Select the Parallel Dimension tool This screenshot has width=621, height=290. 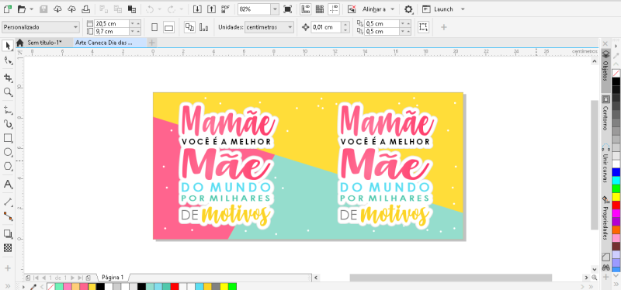point(8,202)
